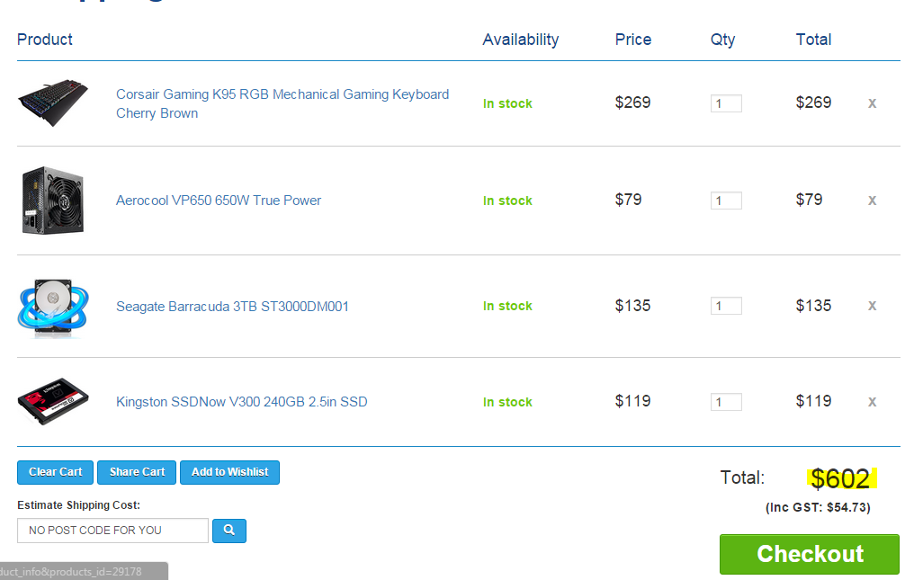The image size is (905, 580).
Task: Open Kingston SSDNow V300 240GB link
Action: point(241,402)
